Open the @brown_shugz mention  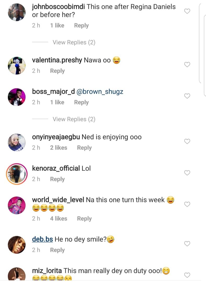[x=100, y=92]
